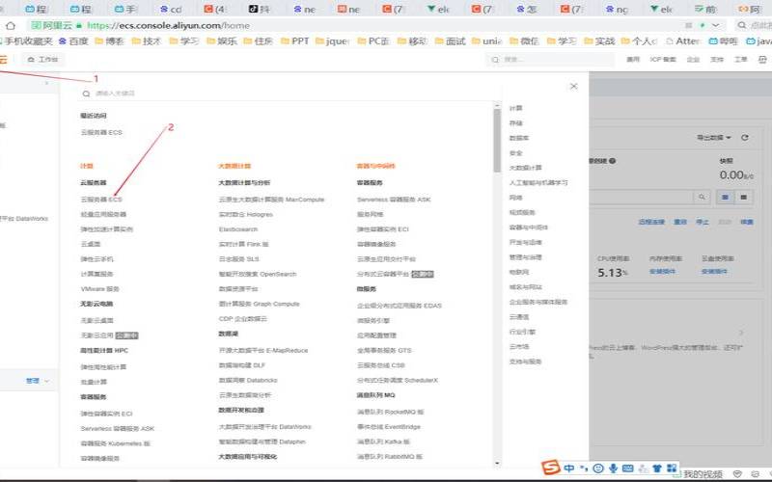The image size is (772, 482).
Task: Open SLS log service link
Action: pyautogui.click(x=238, y=258)
